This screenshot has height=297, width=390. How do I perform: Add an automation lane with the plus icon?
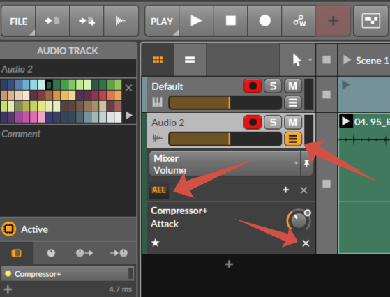(x=285, y=190)
